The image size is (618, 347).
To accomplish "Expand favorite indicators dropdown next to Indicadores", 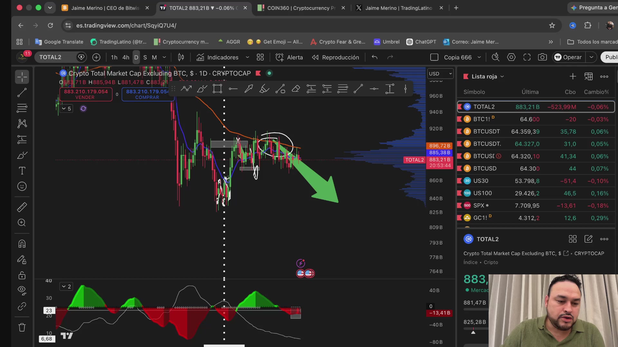I will coord(247,57).
